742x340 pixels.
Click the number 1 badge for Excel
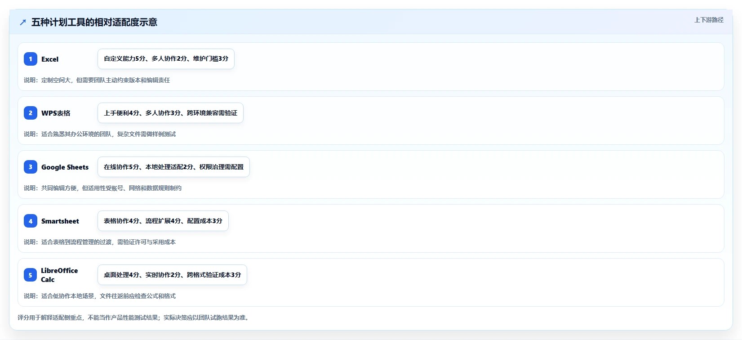[x=31, y=59]
